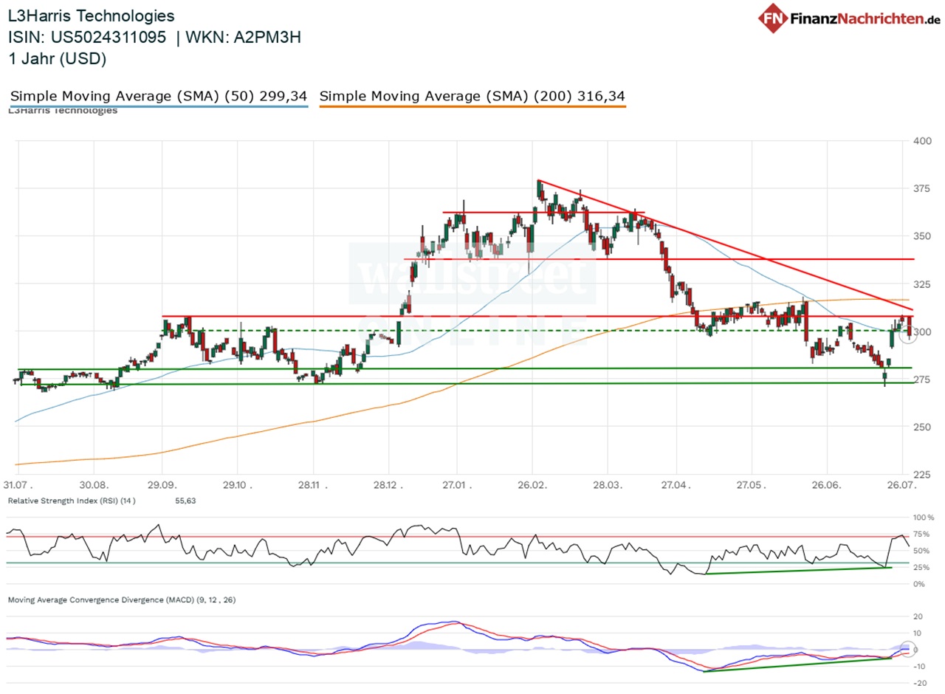The height and width of the screenshot is (694, 945).
Task: Select the SMA (50) 299,34 legend entry
Action: [159, 96]
